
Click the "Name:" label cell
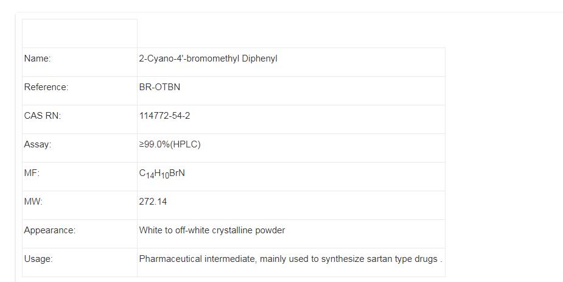[37, 59]
